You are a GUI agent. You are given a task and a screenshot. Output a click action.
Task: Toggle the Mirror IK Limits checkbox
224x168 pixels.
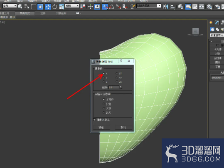point(94,120)
